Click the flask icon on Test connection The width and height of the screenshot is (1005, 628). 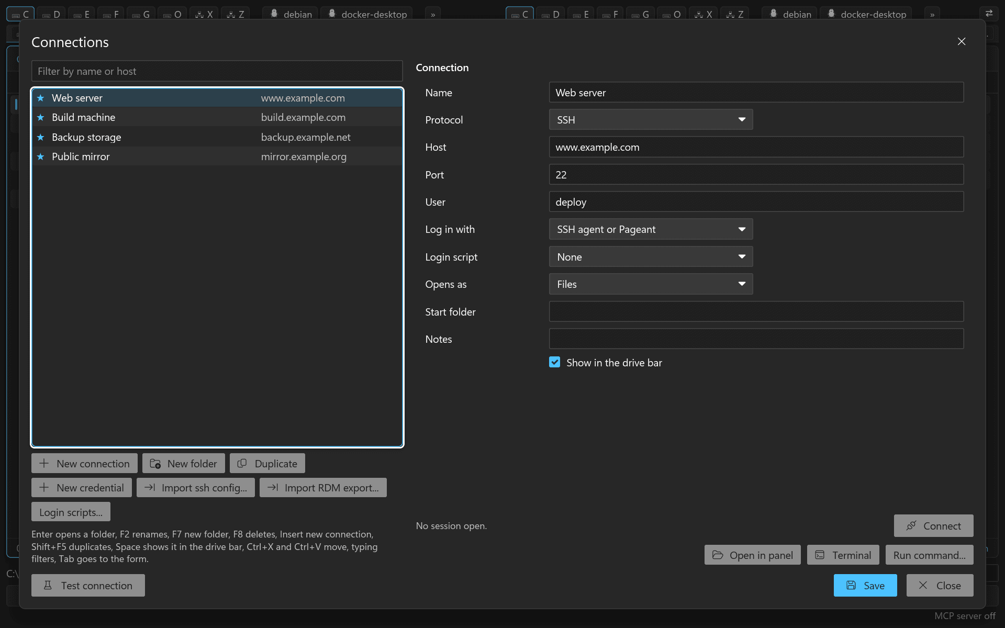[x=48, y=585]
